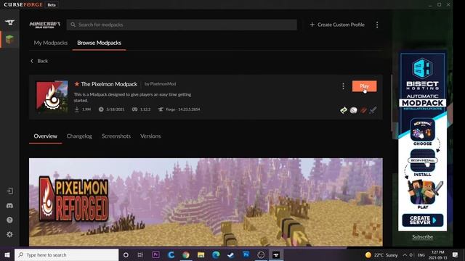The image size is (465, 261).
Task: Expand the system tray hidden icons arrow
Action: pyautogui.click(x=405, y=254)
